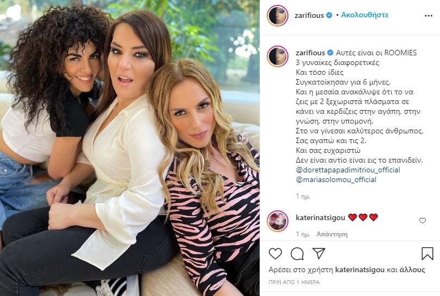Viewport: 440px width, 296px height.
Task: Open zarifious profile picture in header
Action: pos(278,15)
